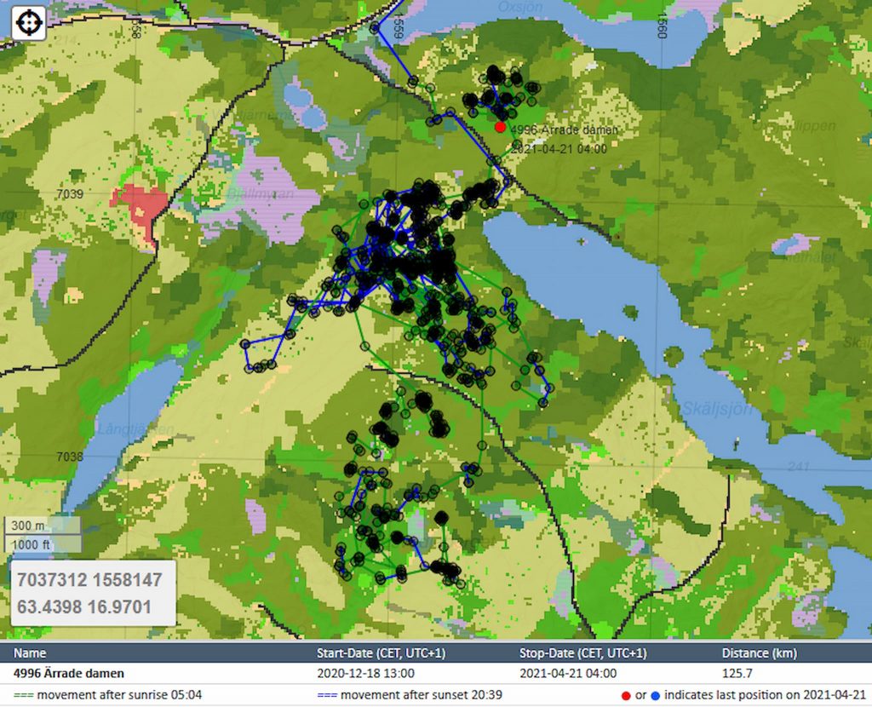This screenshot has width=872, height=707.
Task: Click the crosshair centering icon
Action: click(x=28, y=20)
